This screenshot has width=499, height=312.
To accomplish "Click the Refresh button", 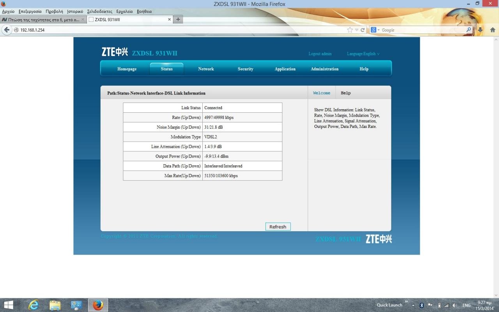I will (278, 227).
